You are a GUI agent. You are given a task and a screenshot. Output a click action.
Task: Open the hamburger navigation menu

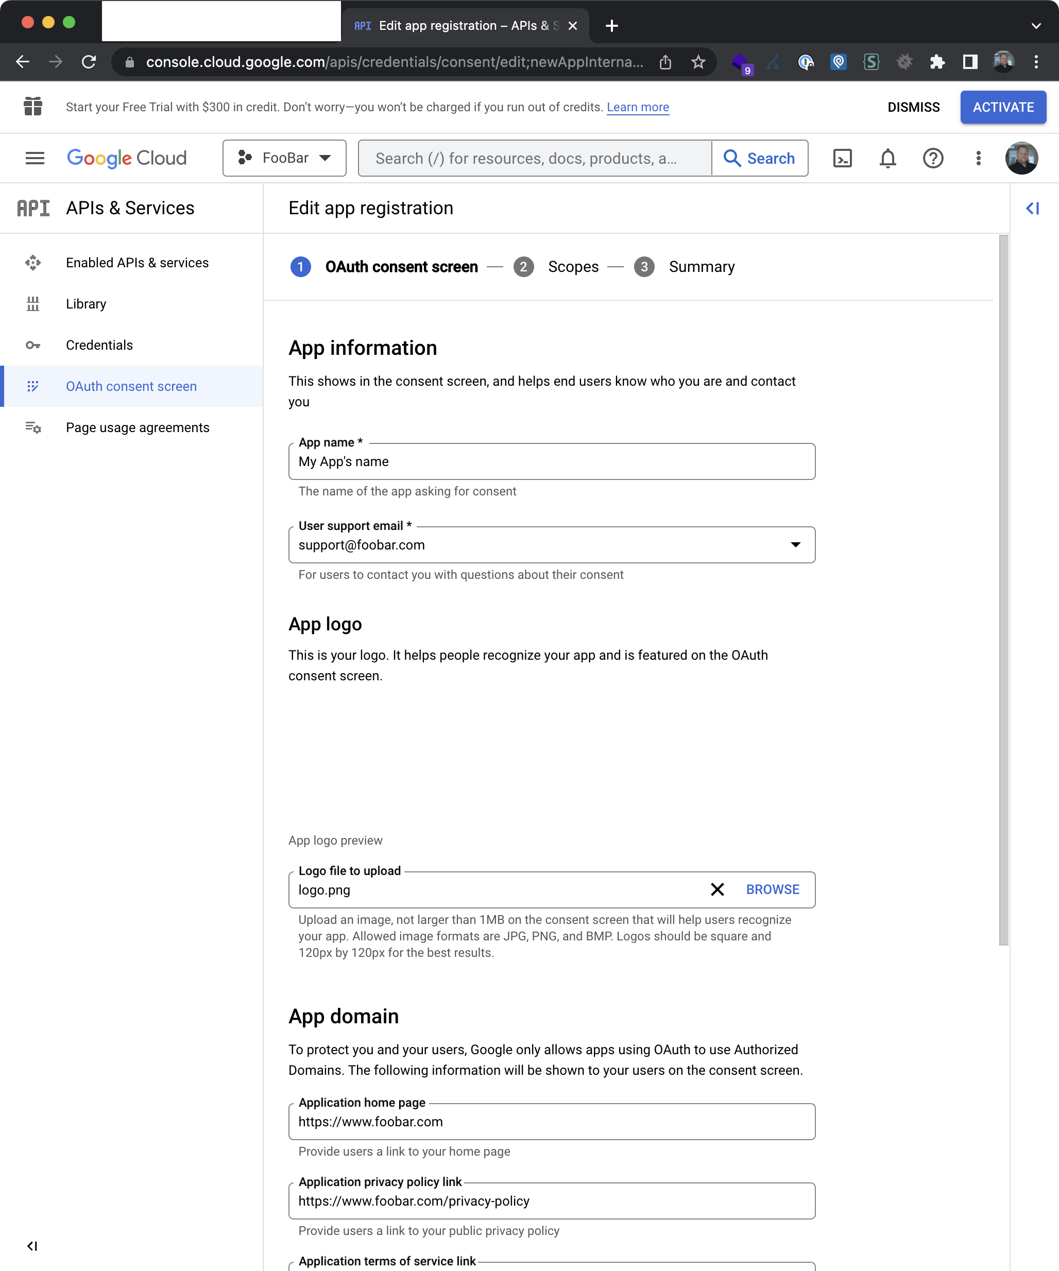point(35,159)
